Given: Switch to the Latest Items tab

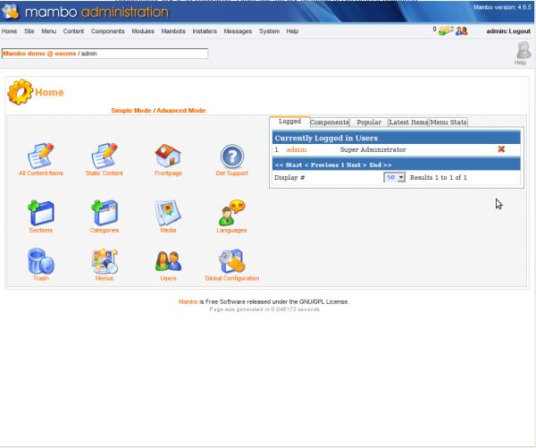Looking at the screenshot, I should [x=408, y=123].
